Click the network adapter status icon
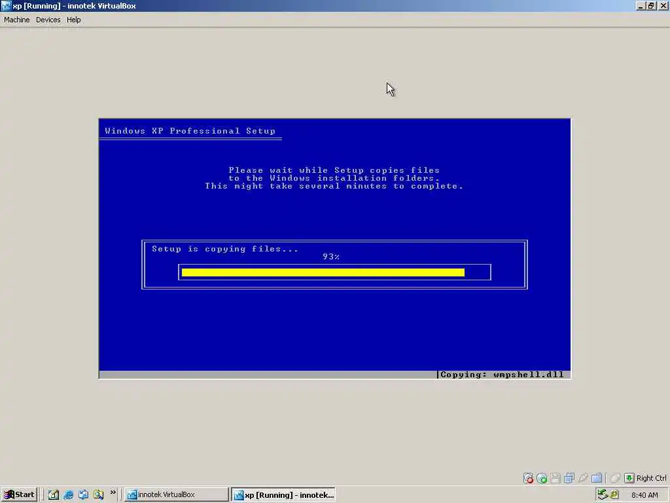Screen dimensions: 670x503 tap(569, 477)
